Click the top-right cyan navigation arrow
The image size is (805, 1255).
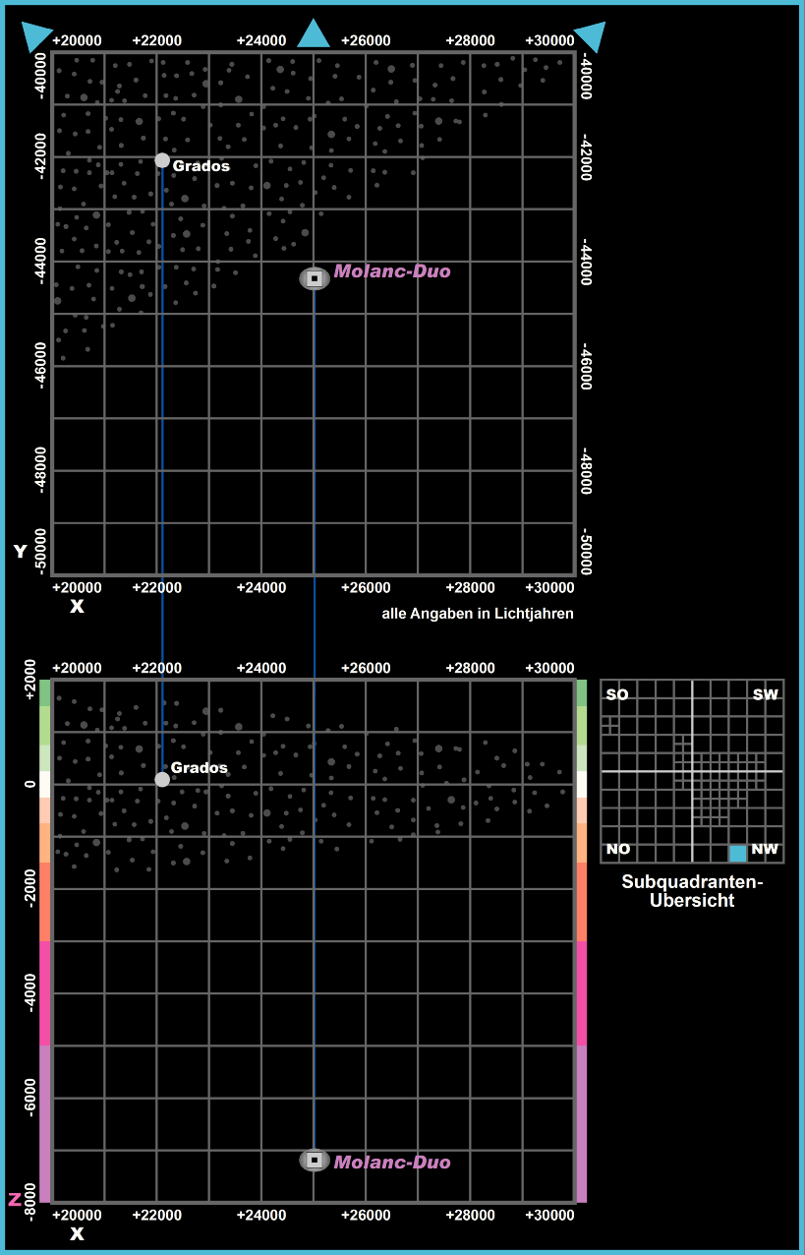tap(591, 35)
